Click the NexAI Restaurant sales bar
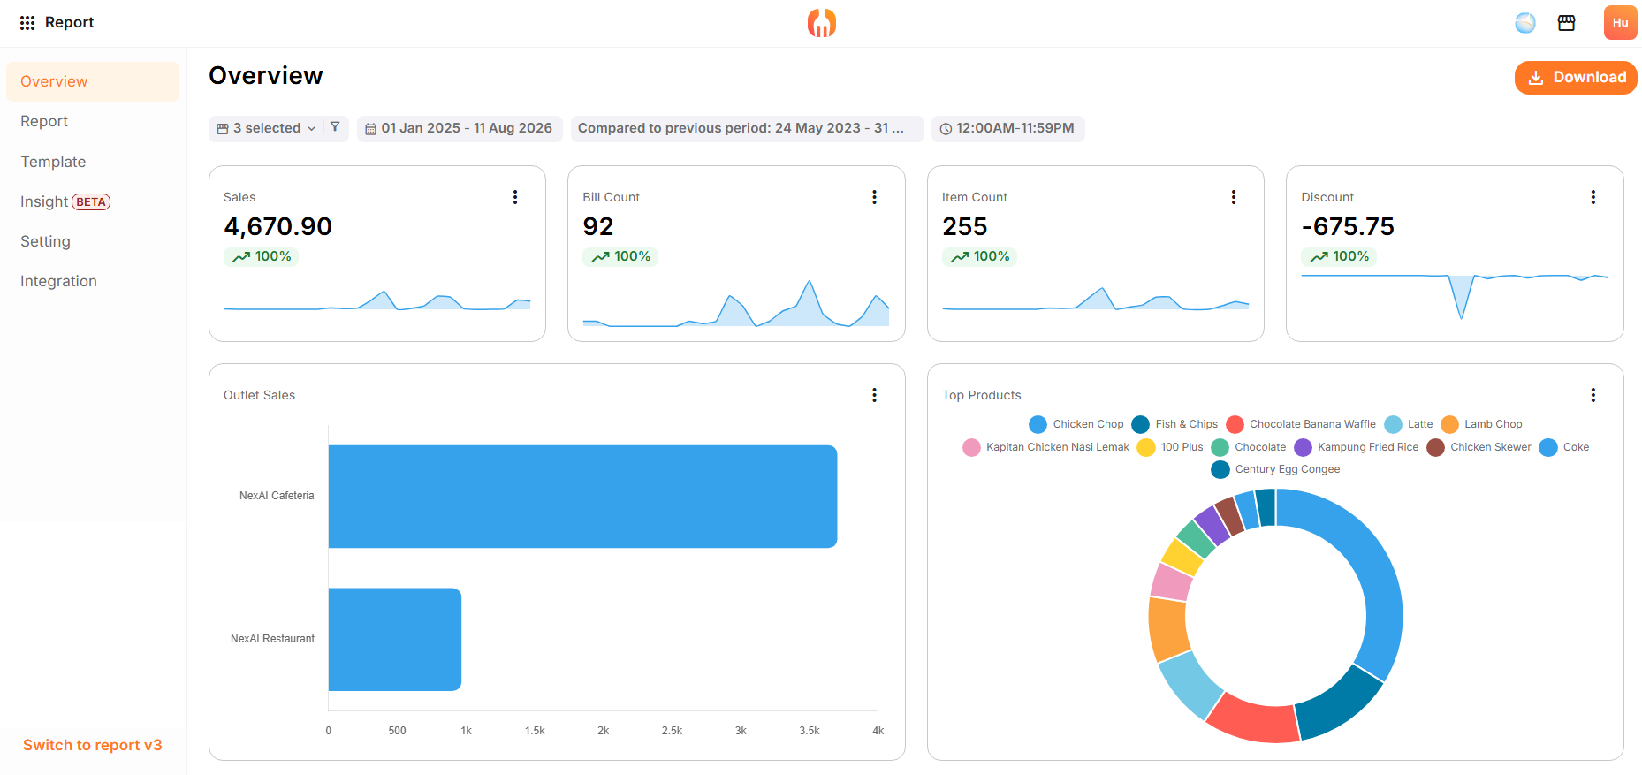1642x775 pixels. 395,640
